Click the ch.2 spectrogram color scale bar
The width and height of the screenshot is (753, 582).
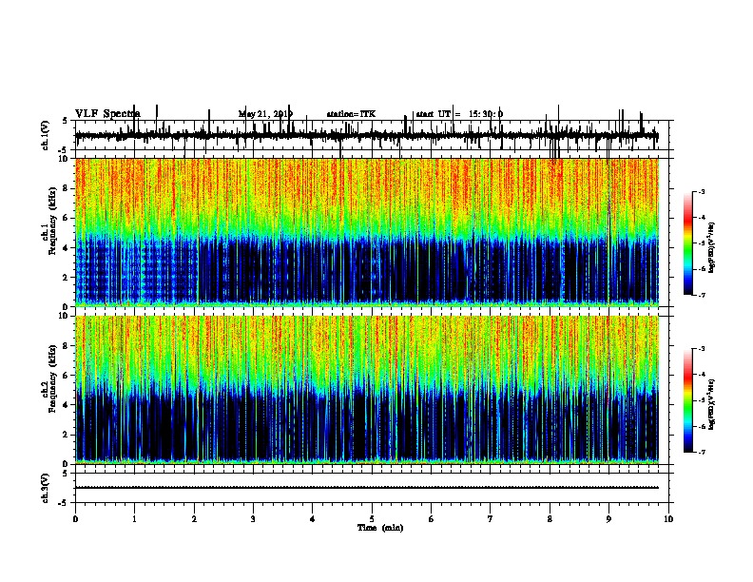(x=688, y=400)
